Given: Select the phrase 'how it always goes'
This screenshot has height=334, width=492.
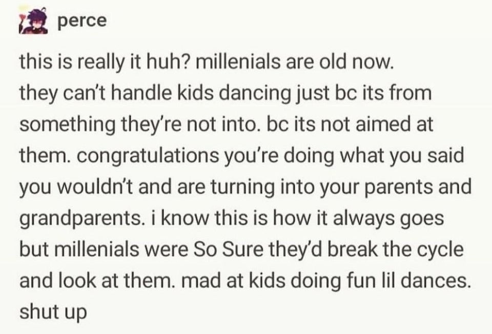Looking at the screenshot, I should click(x=358, y=219).
